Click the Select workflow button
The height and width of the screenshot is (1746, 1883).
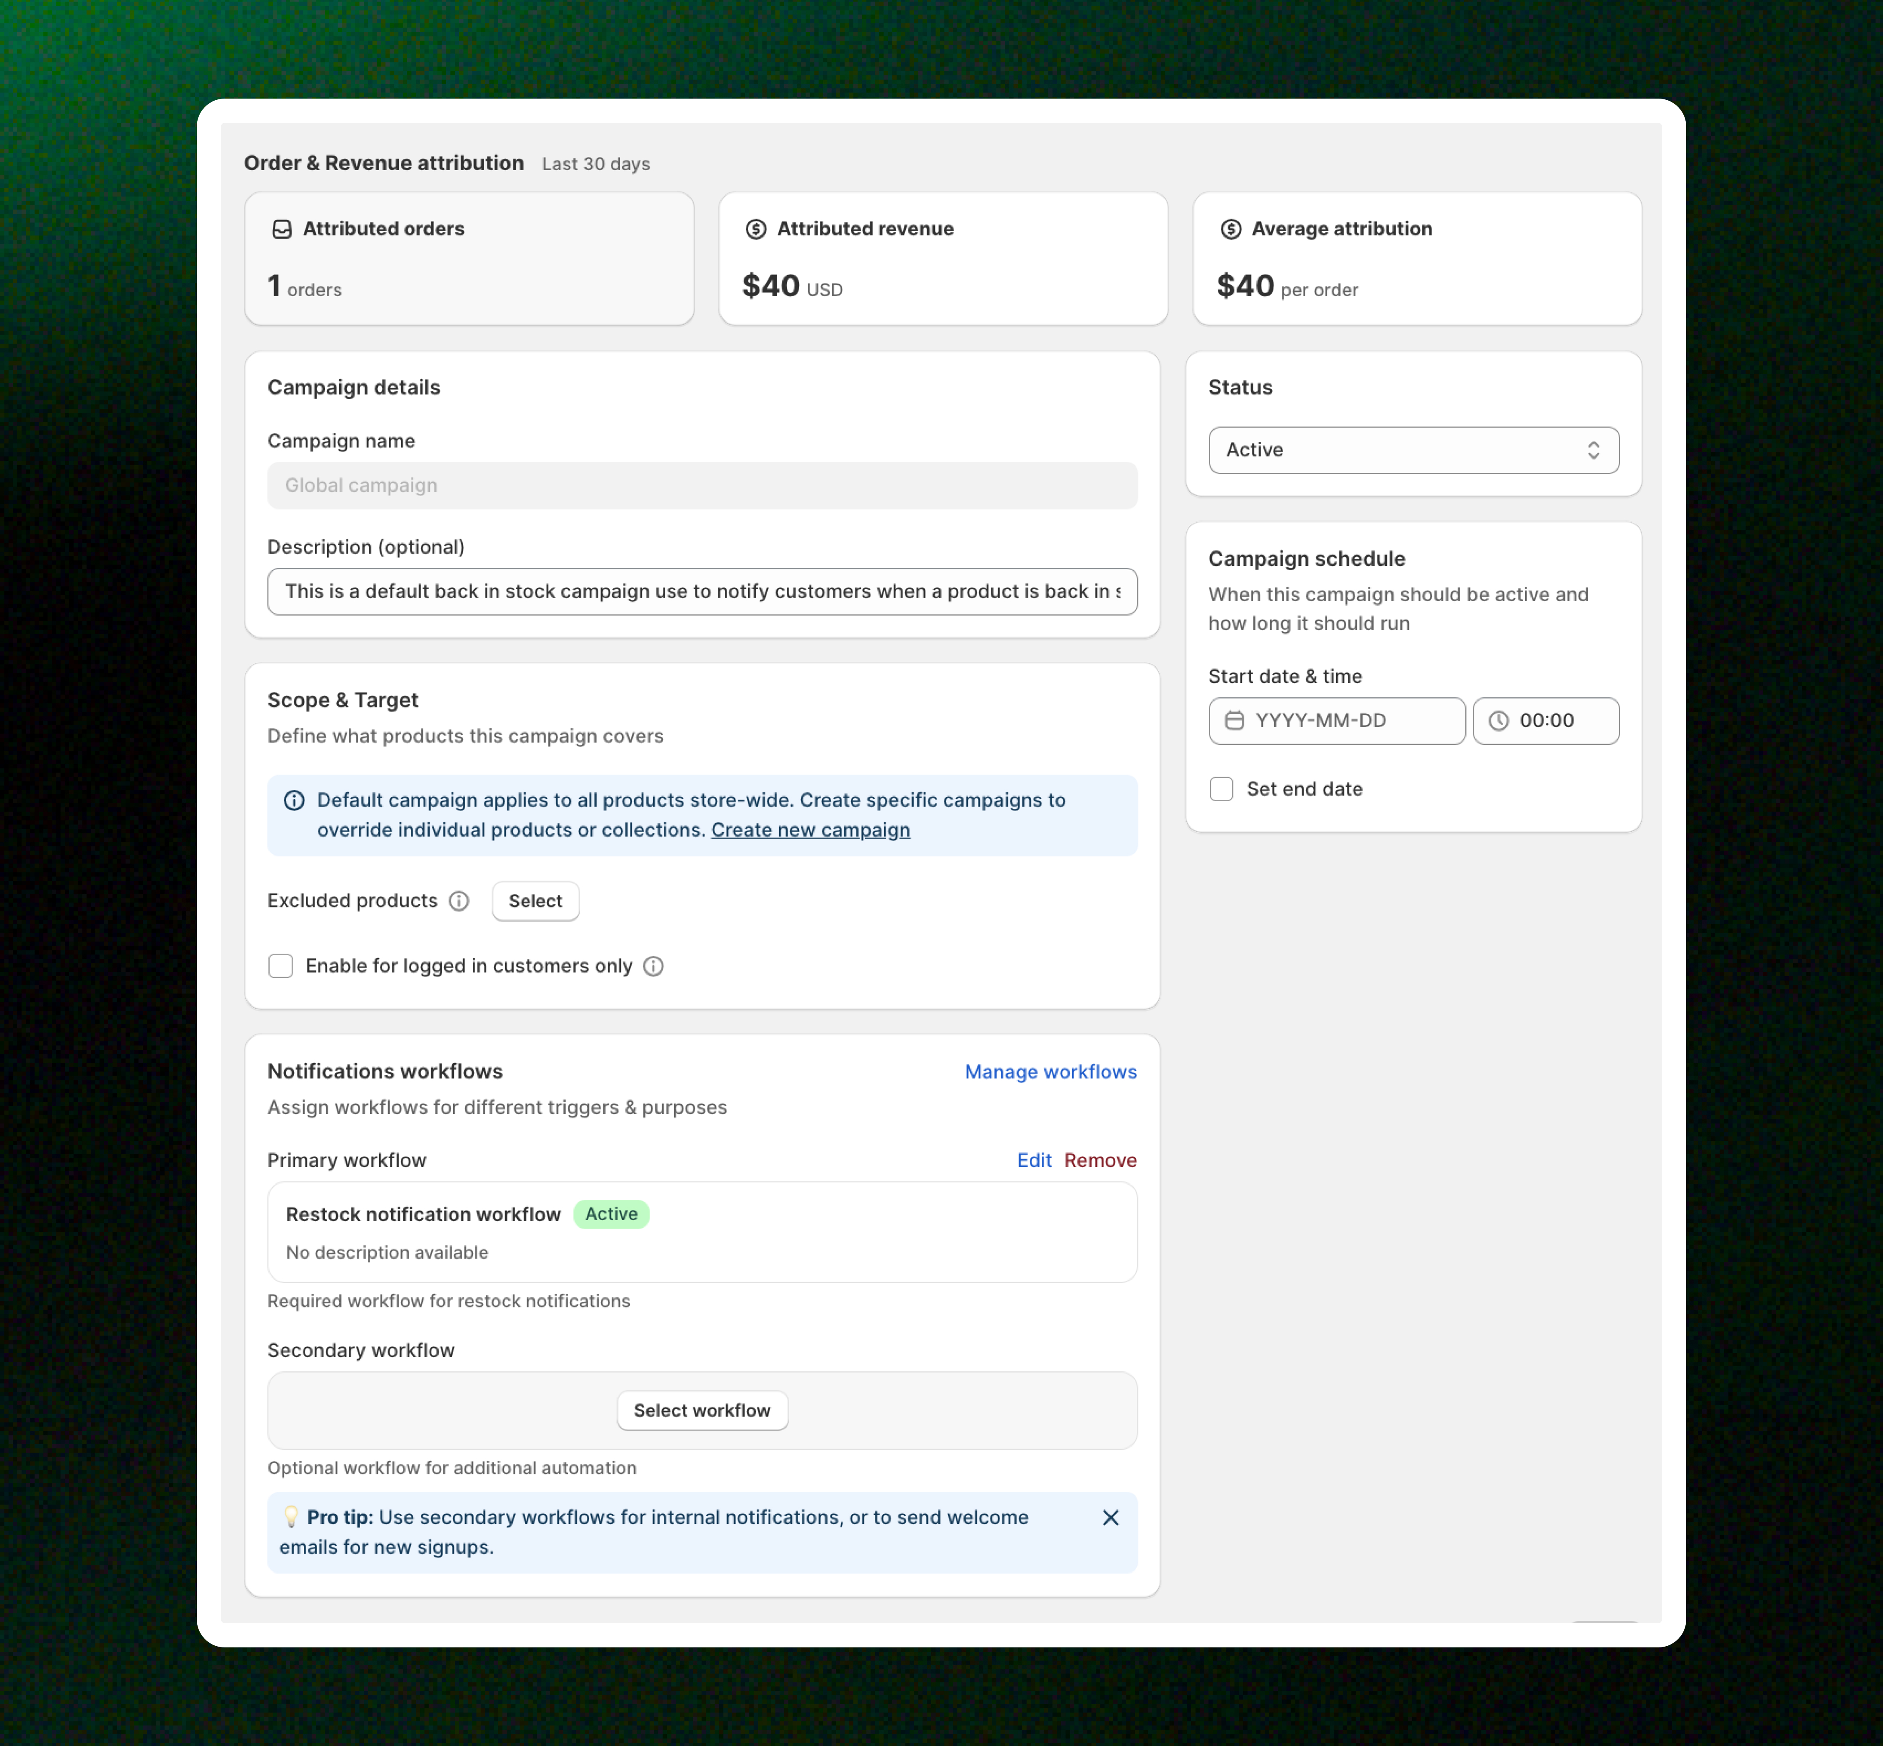tap(702, 1410)
